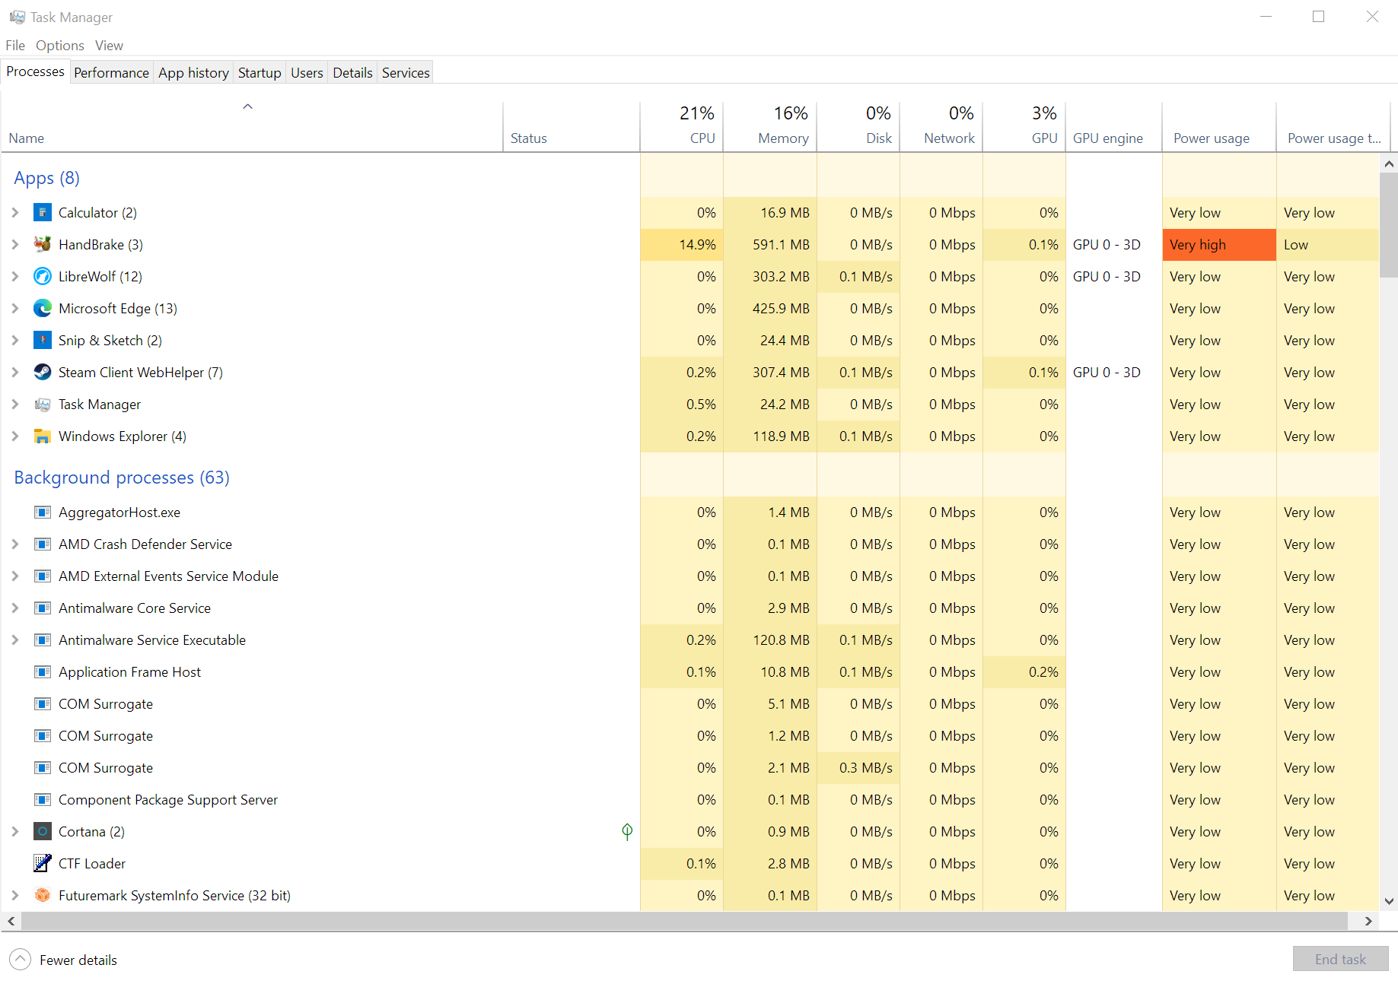Sort by the GPU column header
Viewport: 1398px width, 987px height.
pos(1024,126)
